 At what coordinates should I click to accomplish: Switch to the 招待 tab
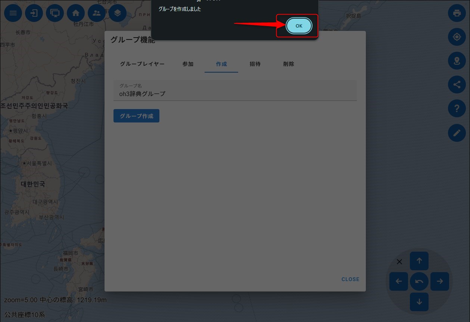pyautogui.click(x=255, y=64)
